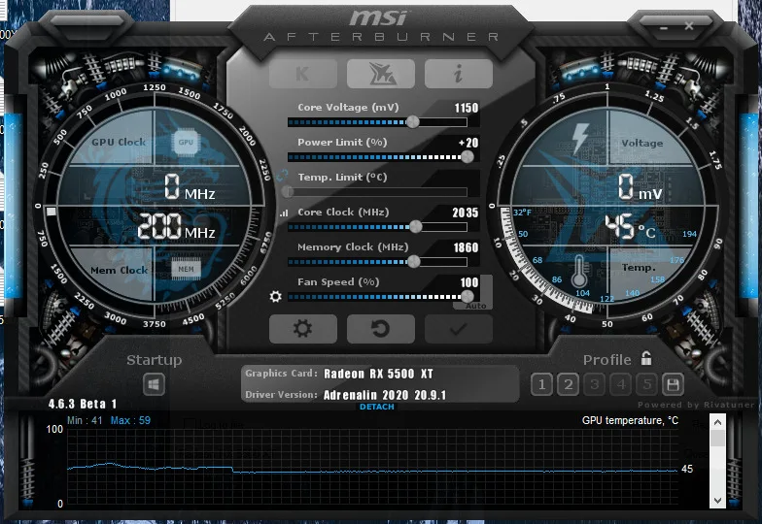Apply settings with the checkmark button
Viewport: 762px width, 524px height.
point(459,329)
